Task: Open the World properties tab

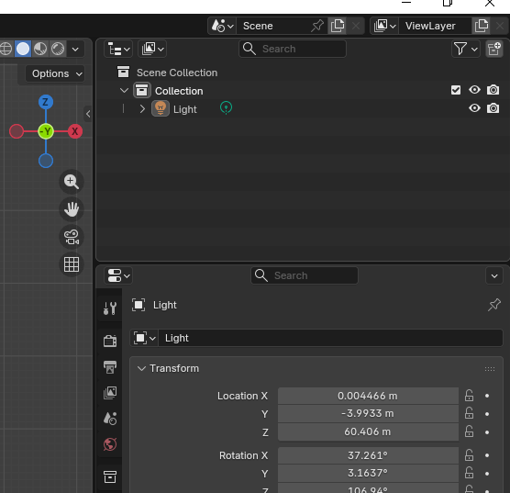Action: (110, 444)
